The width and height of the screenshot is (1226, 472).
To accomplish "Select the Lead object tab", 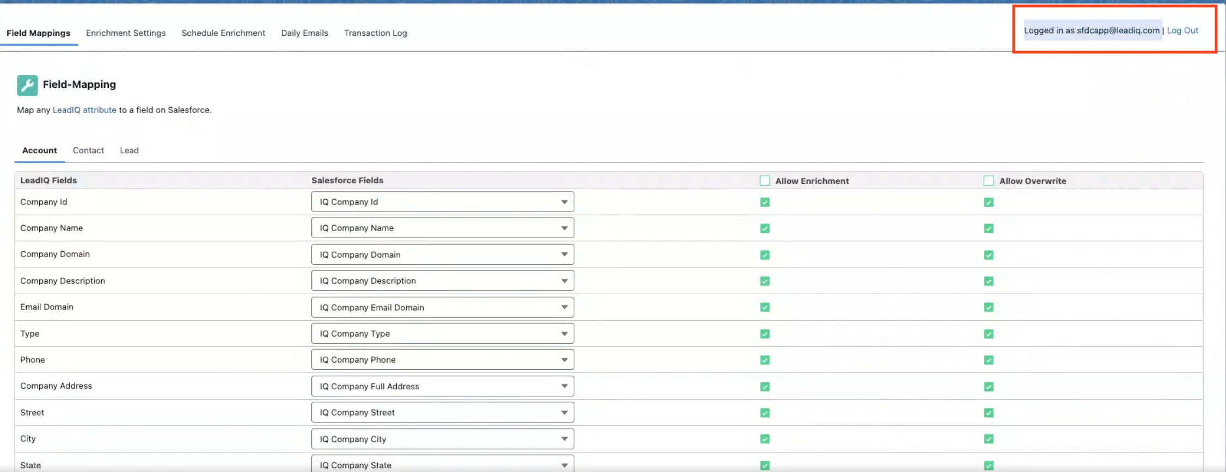I will point(129,151).
